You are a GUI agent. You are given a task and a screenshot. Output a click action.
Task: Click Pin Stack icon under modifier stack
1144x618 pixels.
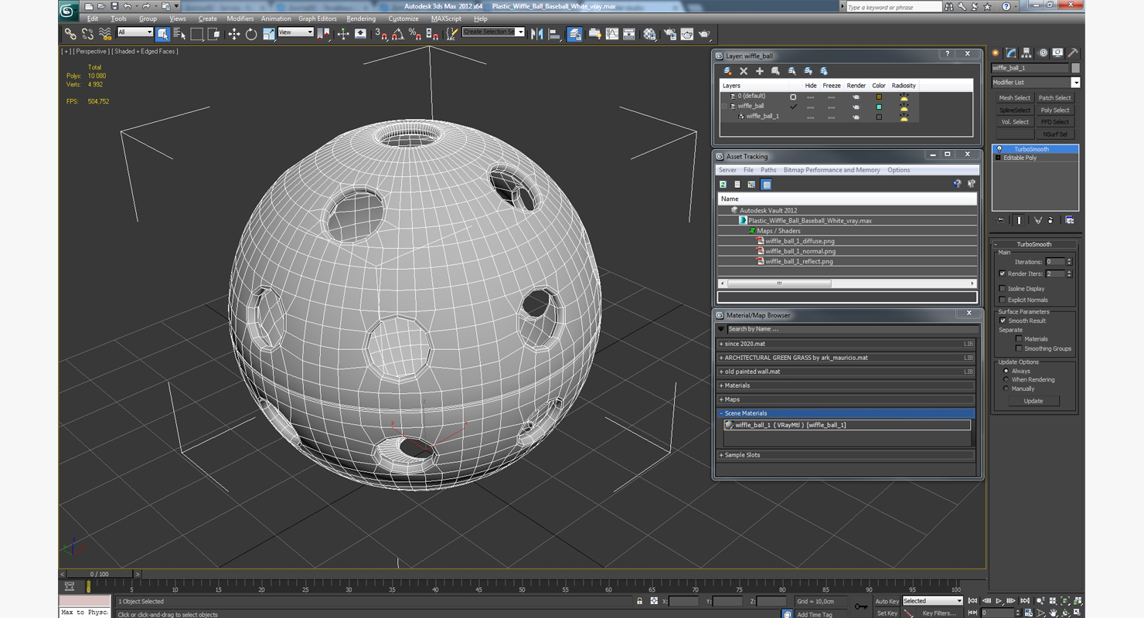[x=1001, y=220]
